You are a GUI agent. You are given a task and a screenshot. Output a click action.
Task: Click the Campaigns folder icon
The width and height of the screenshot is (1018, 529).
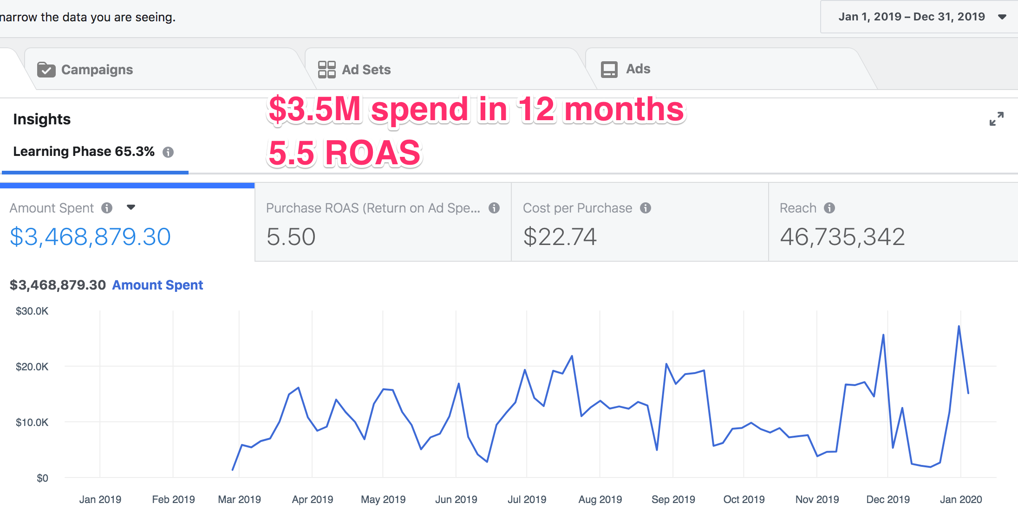pos(46,70)
